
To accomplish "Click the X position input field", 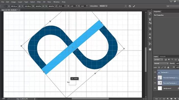I will tap(14, 6).
